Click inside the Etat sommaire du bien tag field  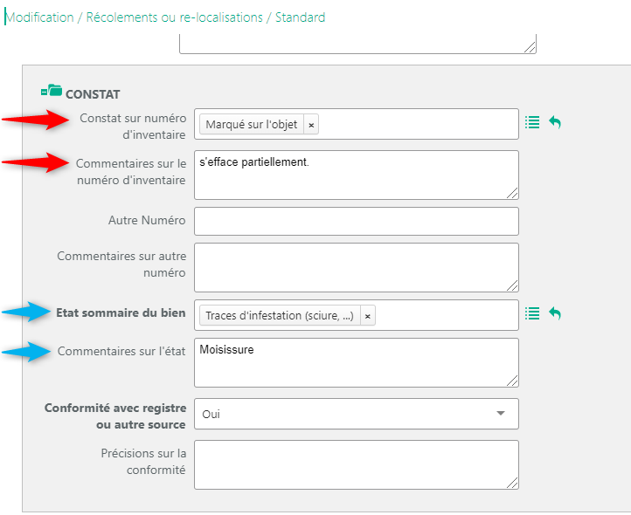click(446, 315)
